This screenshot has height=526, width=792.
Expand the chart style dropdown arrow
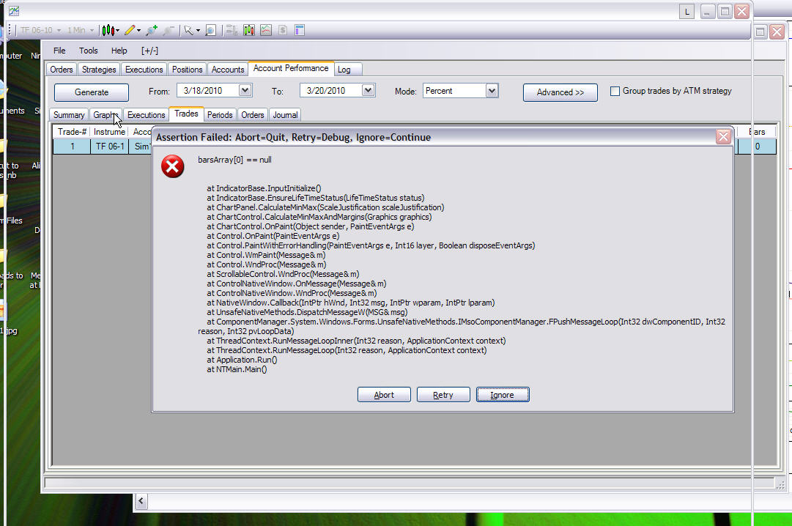click(x=117, y=30)
